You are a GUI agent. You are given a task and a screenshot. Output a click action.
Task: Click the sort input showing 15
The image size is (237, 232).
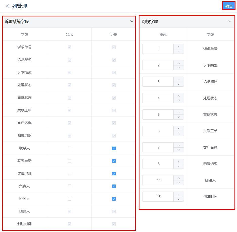pos(158,197)
